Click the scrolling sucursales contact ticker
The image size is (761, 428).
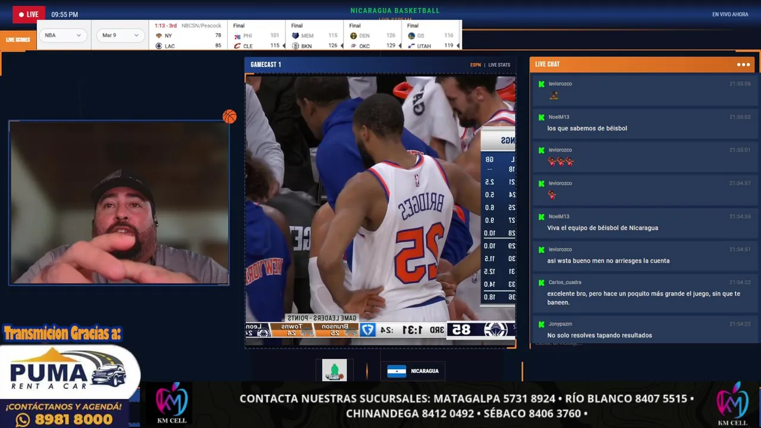coord(466,405)
